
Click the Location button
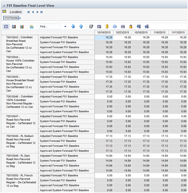[16, 12]
